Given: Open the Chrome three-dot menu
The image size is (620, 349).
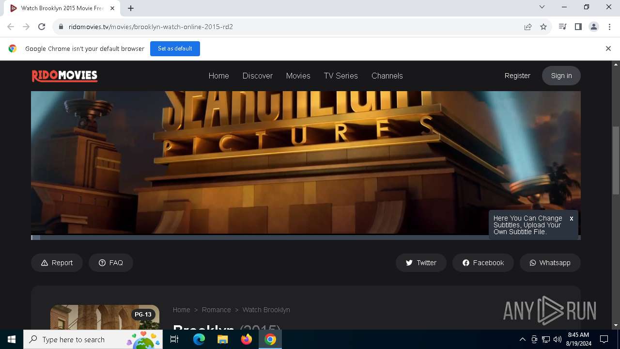Looking at the screenshot, I should coord(609,27).
